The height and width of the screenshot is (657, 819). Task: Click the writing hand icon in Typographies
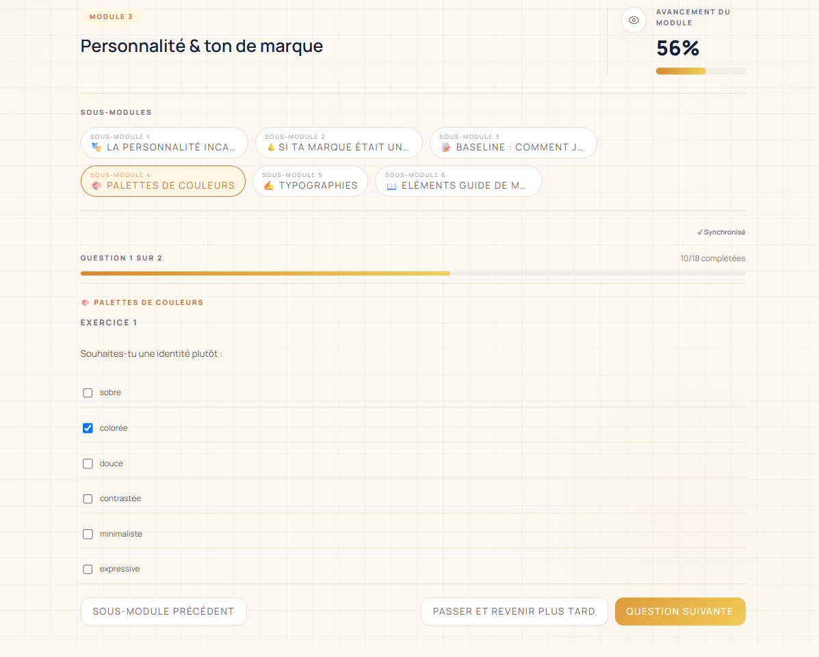(268, 185)
